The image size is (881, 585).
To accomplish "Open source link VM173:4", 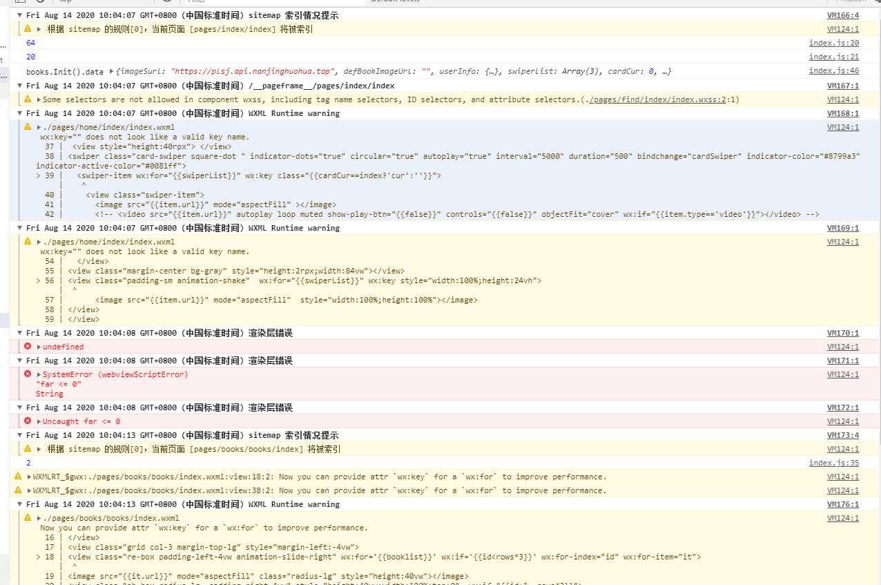I will (843, 435).
